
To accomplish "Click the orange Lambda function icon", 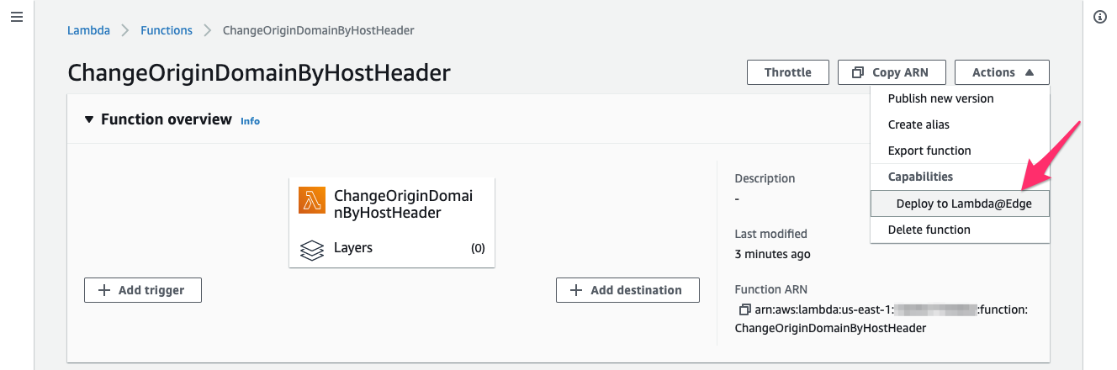I will 312,200.
